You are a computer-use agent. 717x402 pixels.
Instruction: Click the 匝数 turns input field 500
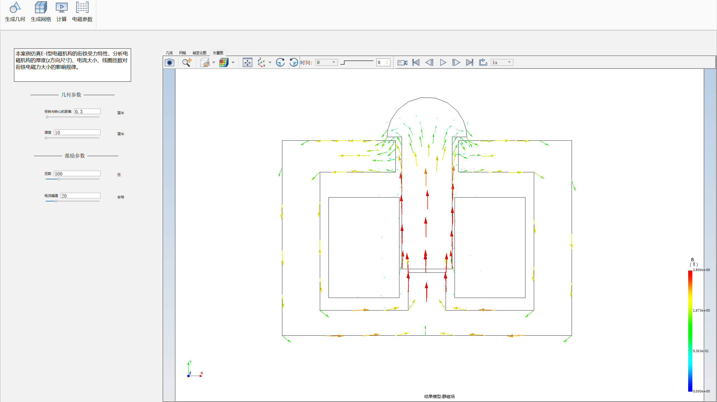77,173
